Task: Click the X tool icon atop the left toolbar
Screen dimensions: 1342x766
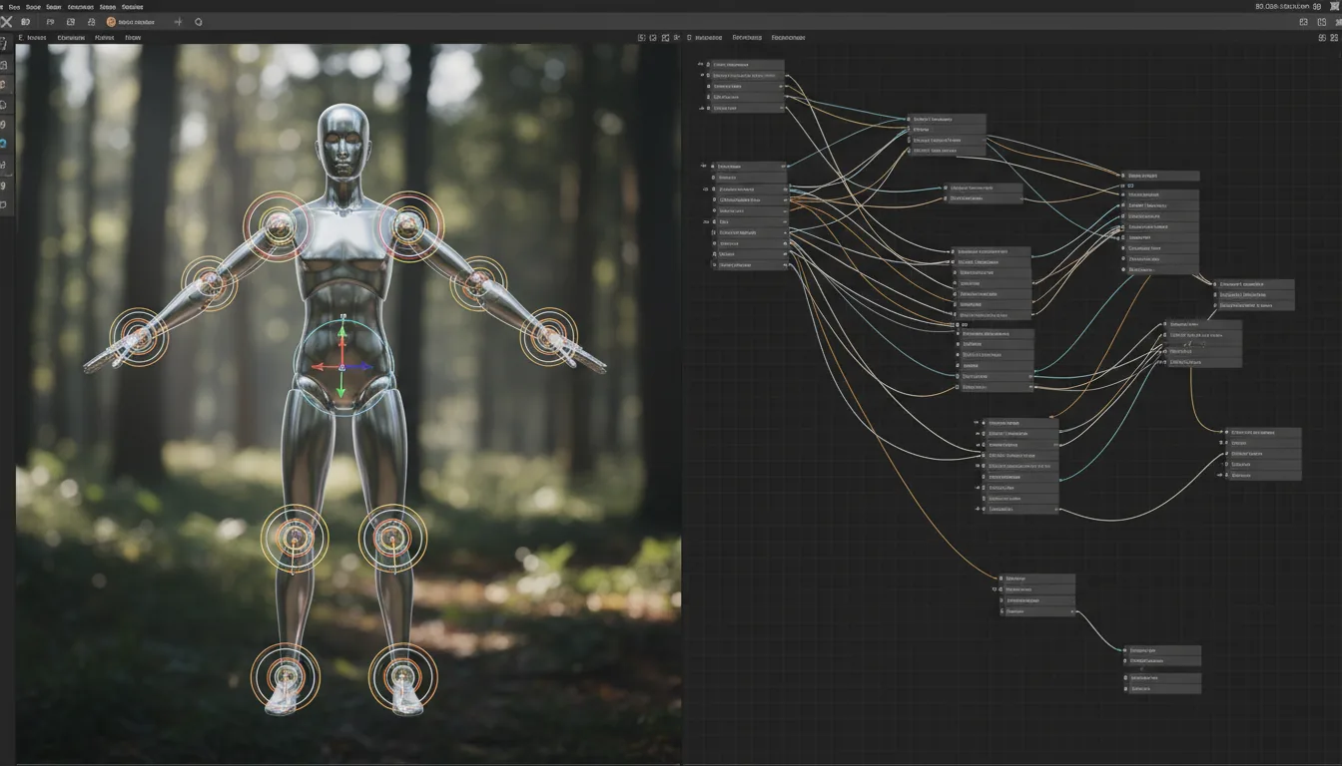Action: [x=6, y=21]
